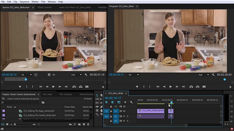
Task: Select the Selection tool arrow
Action: pyautogui.click(x=97, y=95)
